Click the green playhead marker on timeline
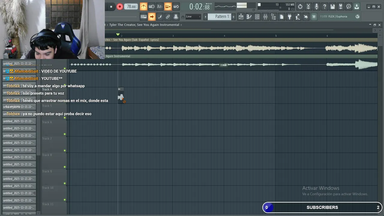This screenshot has height=216, width=384. pos(118,34)
